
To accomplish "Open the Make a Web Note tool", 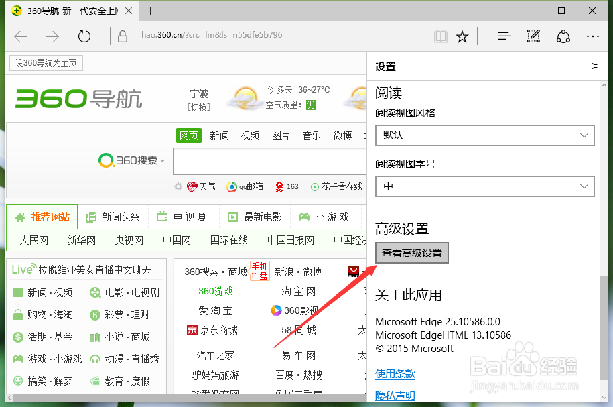I will [533, 36].
